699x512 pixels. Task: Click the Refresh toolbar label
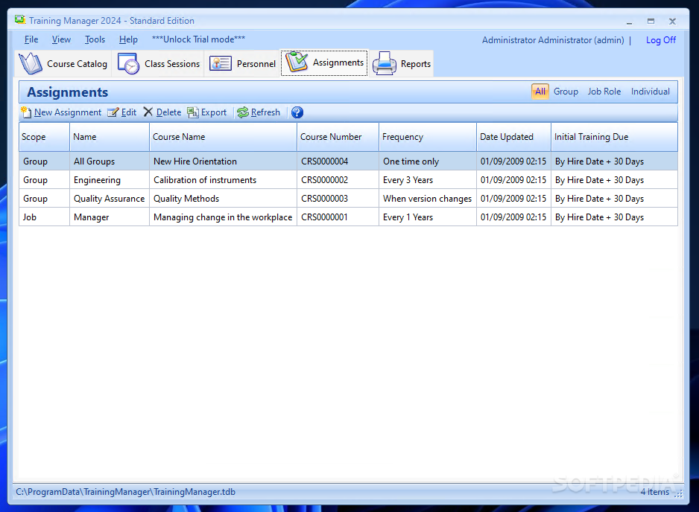[265, 112]
